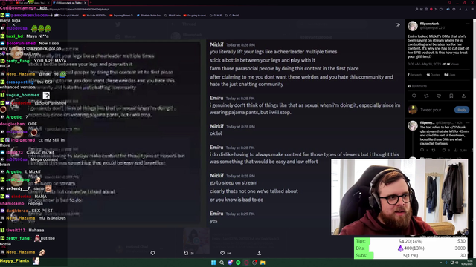Like heart icon below the enlarged image
Viewport: 476px width, 267px height.
click(x=222, y=253)
